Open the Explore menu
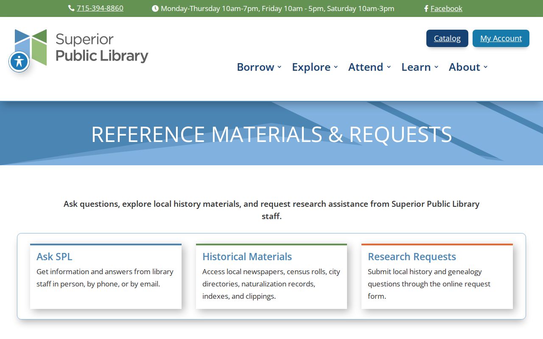543x339 pixels. point(315,67)
